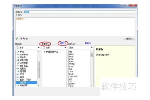Select the 订单等级 field
The image size is (150, 100).
tap(26, 54)
